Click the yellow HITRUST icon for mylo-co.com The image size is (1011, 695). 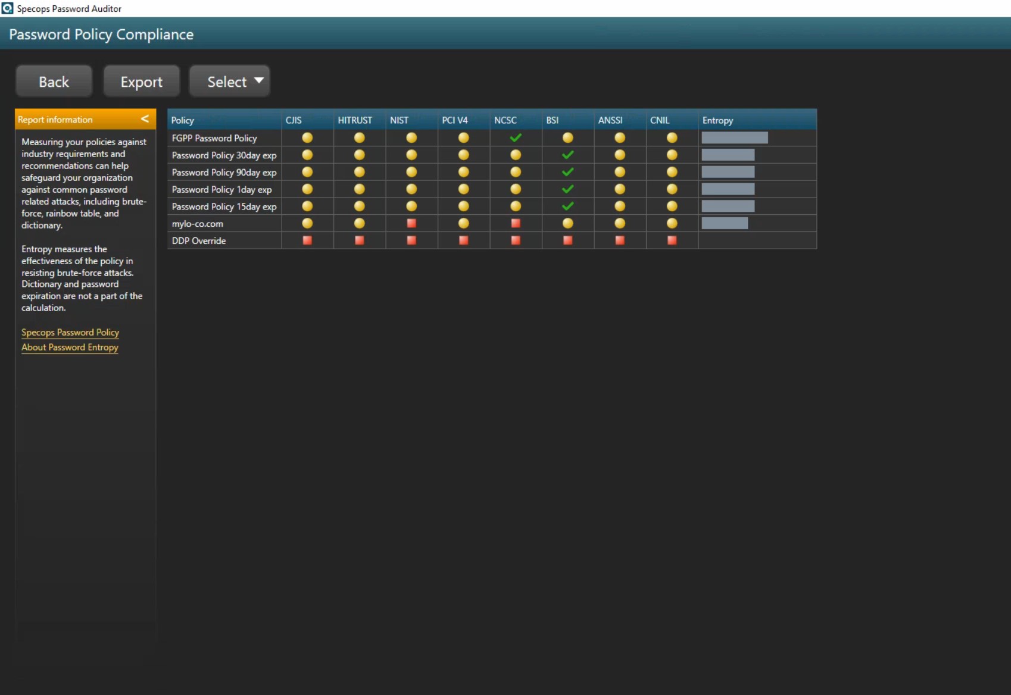360,223
